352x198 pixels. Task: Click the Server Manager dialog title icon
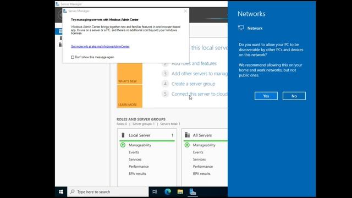(65, 11)
